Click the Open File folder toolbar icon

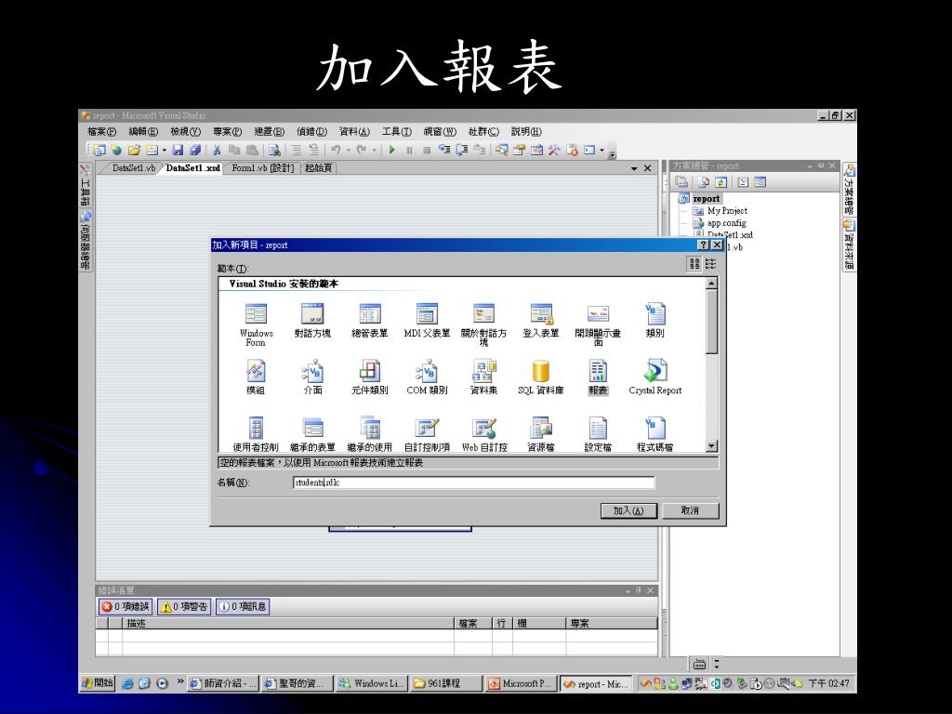tap(134, 150)
